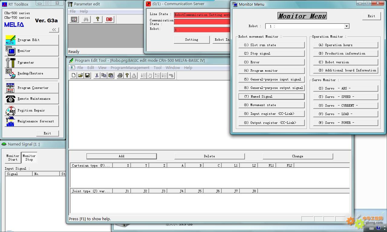Open (6) General-purpose output signal
Screen dimensions: 387x232
pyautogui.click(x=272, y=88)
